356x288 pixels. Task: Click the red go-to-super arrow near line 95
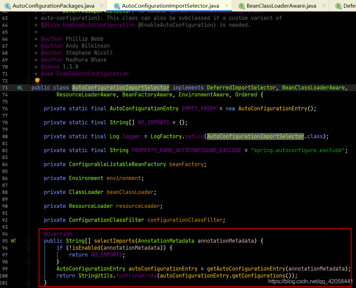pyautogui.click(x=15, y=241)
